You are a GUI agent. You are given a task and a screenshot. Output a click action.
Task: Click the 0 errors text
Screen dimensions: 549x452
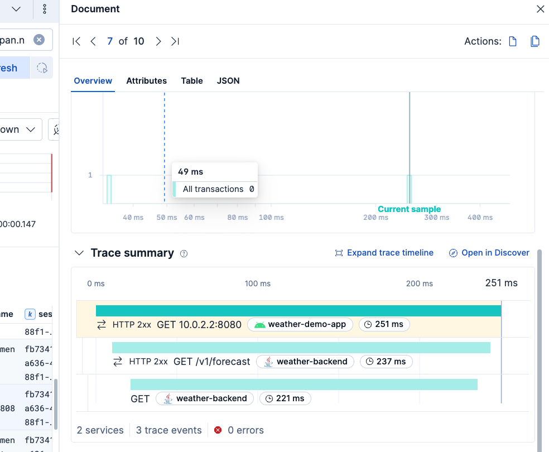(x=246, y=430)
